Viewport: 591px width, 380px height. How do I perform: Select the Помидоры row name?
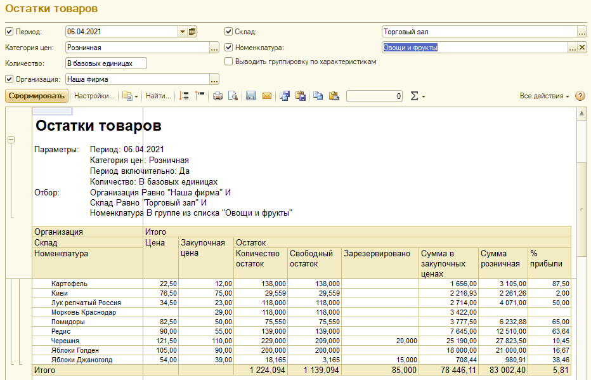pos(68,322)
